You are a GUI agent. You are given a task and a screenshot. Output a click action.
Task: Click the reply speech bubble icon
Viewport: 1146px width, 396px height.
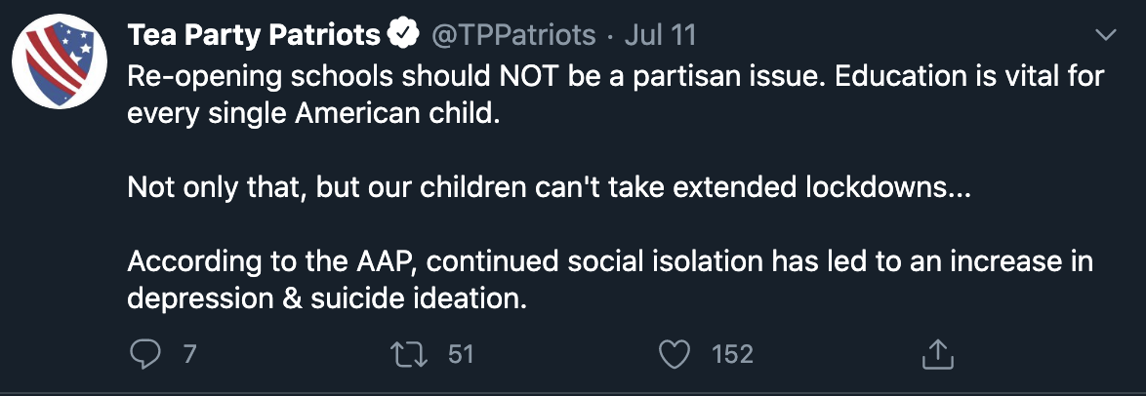coord(144,355)
